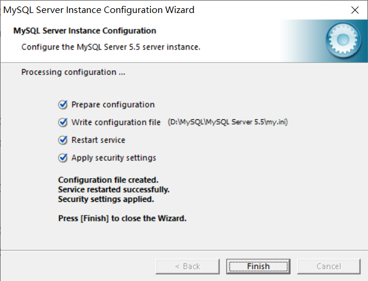Viewport: 368px width, 281px height.
Task: Click the MySQL Server Instance Configuration heading
Action: coord(85,31)
